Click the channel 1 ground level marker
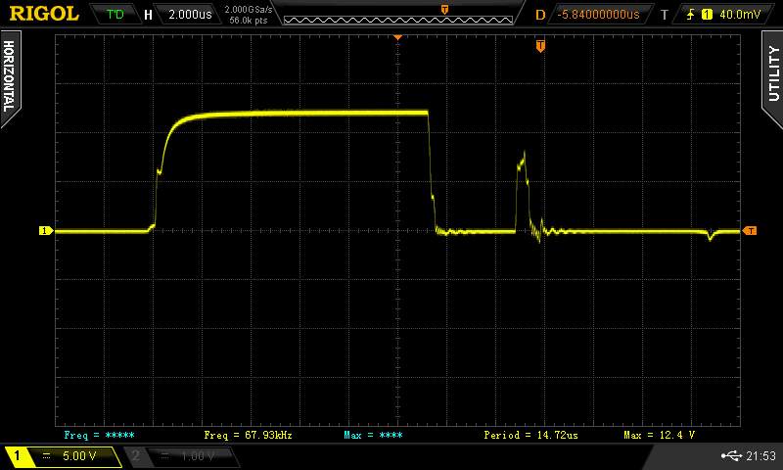 click(44, 231)
